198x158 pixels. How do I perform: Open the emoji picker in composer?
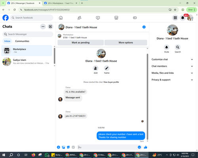tap(139, 147)
